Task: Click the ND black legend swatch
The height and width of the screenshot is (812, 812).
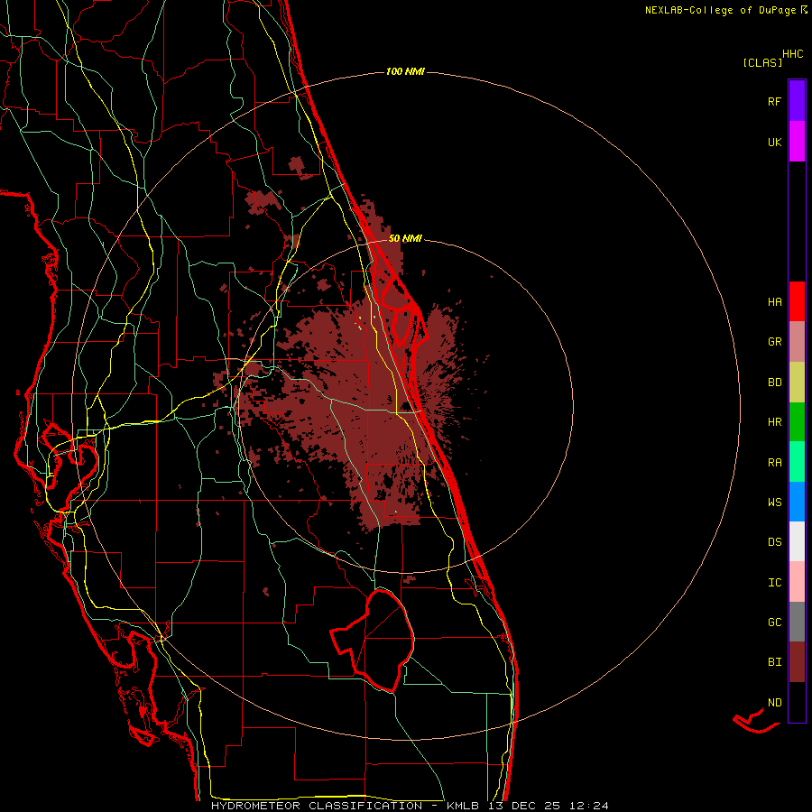Action: (797, 702)
